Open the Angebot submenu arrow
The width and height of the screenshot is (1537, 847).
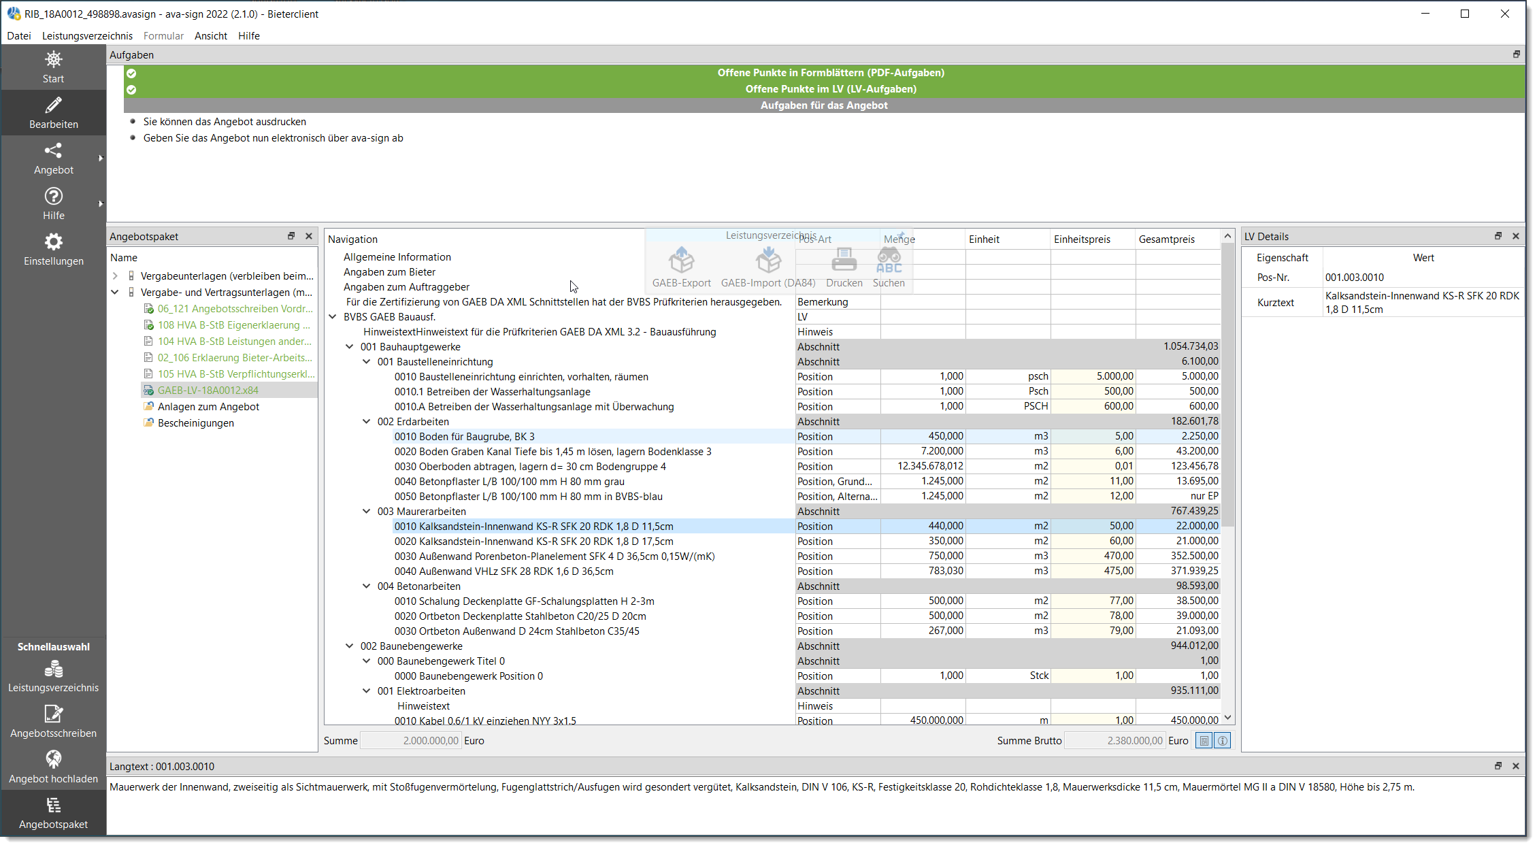click(x=101, y=159)
